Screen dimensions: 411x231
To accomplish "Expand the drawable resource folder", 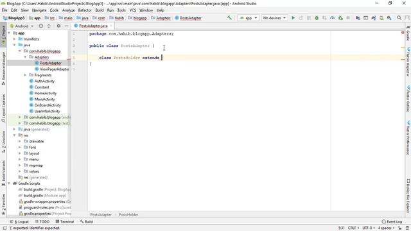I will click(x=20, y=141).
